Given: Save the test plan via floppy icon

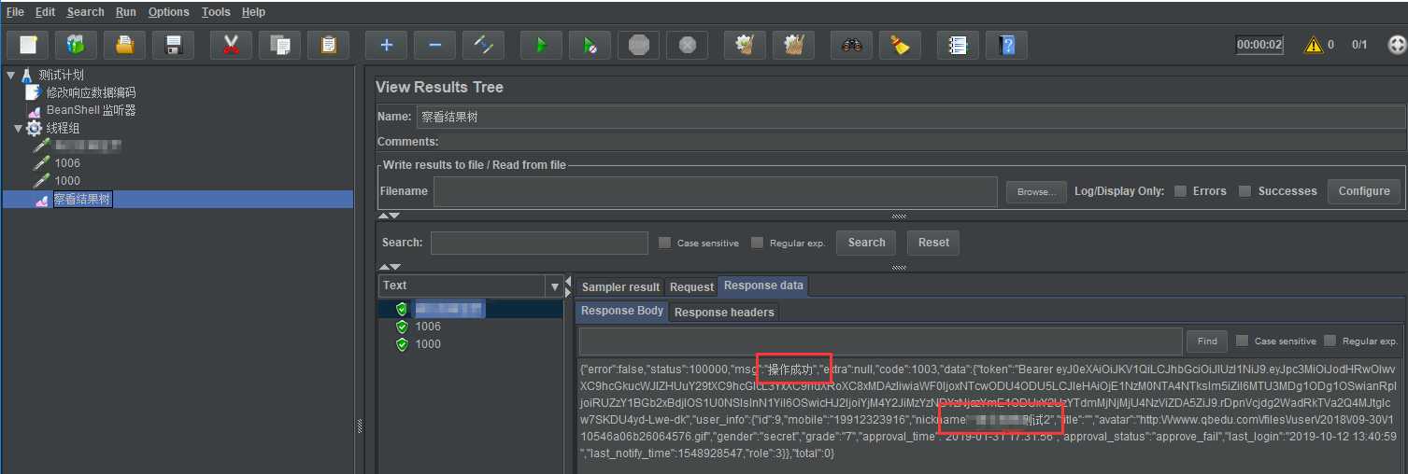Looking at the screenshot, I should click(x=173, y=45).
